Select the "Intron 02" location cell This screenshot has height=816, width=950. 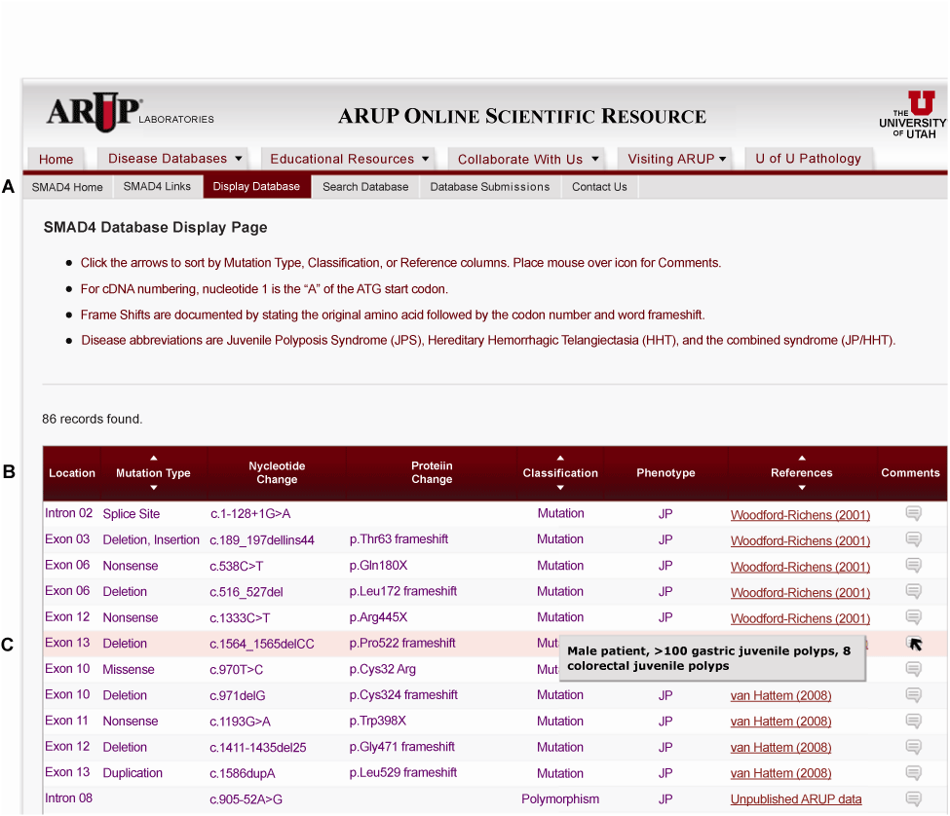68,513
